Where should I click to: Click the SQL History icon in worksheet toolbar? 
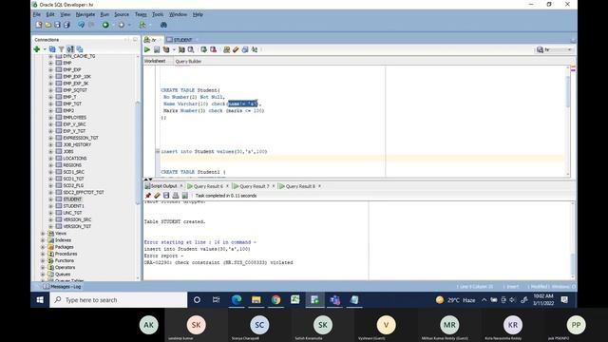(x=245, y=49)
